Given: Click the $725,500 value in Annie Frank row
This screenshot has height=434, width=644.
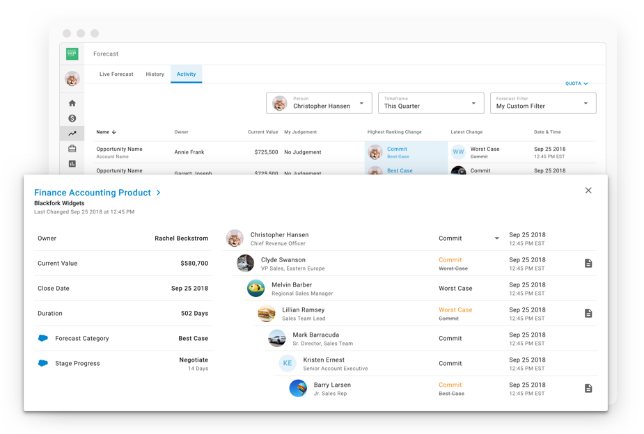Looking at the screenshot, I should click(266, 152).
